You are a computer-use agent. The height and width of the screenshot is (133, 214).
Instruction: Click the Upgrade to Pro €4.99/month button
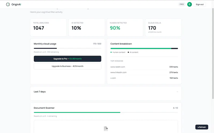click(67, 59)
